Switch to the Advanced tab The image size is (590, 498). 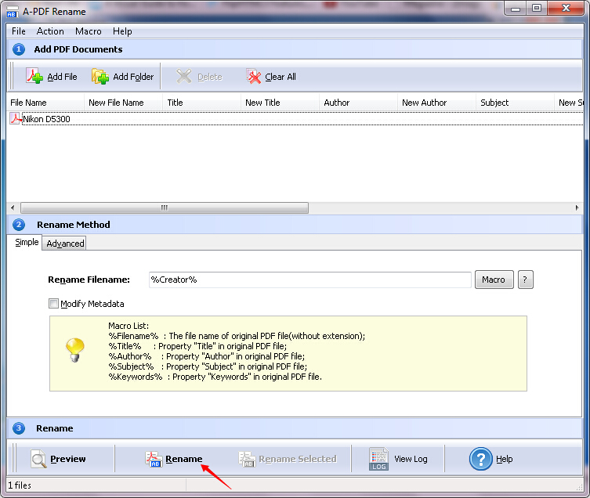[65, 244]
